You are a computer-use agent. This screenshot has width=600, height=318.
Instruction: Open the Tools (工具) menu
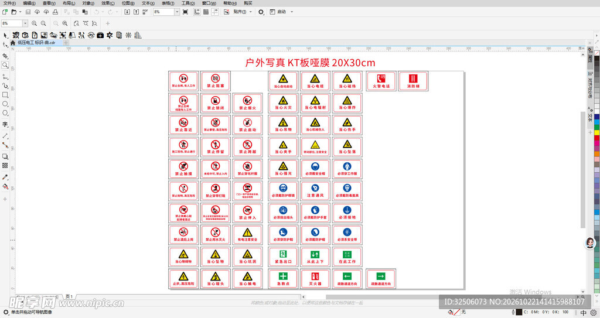188,3
